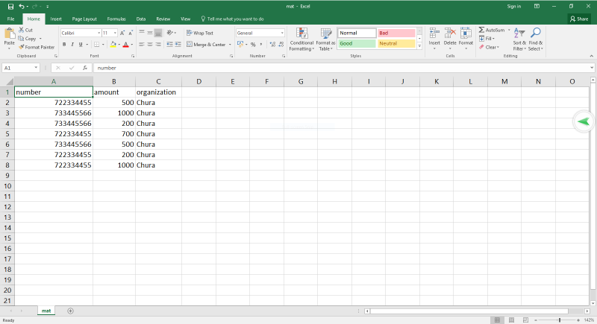
Task: Click the percent style icon
Action: pyautogui.click(x=253, y=45)
